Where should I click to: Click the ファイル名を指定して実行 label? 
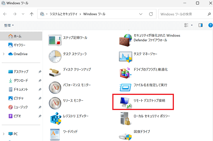tap(150, 85)
